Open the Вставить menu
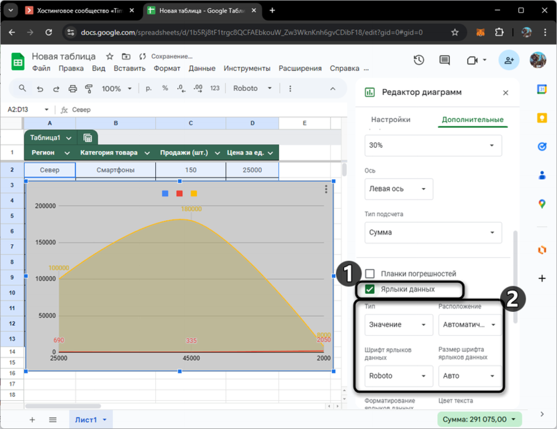The image size is (557, 429). 129,68
